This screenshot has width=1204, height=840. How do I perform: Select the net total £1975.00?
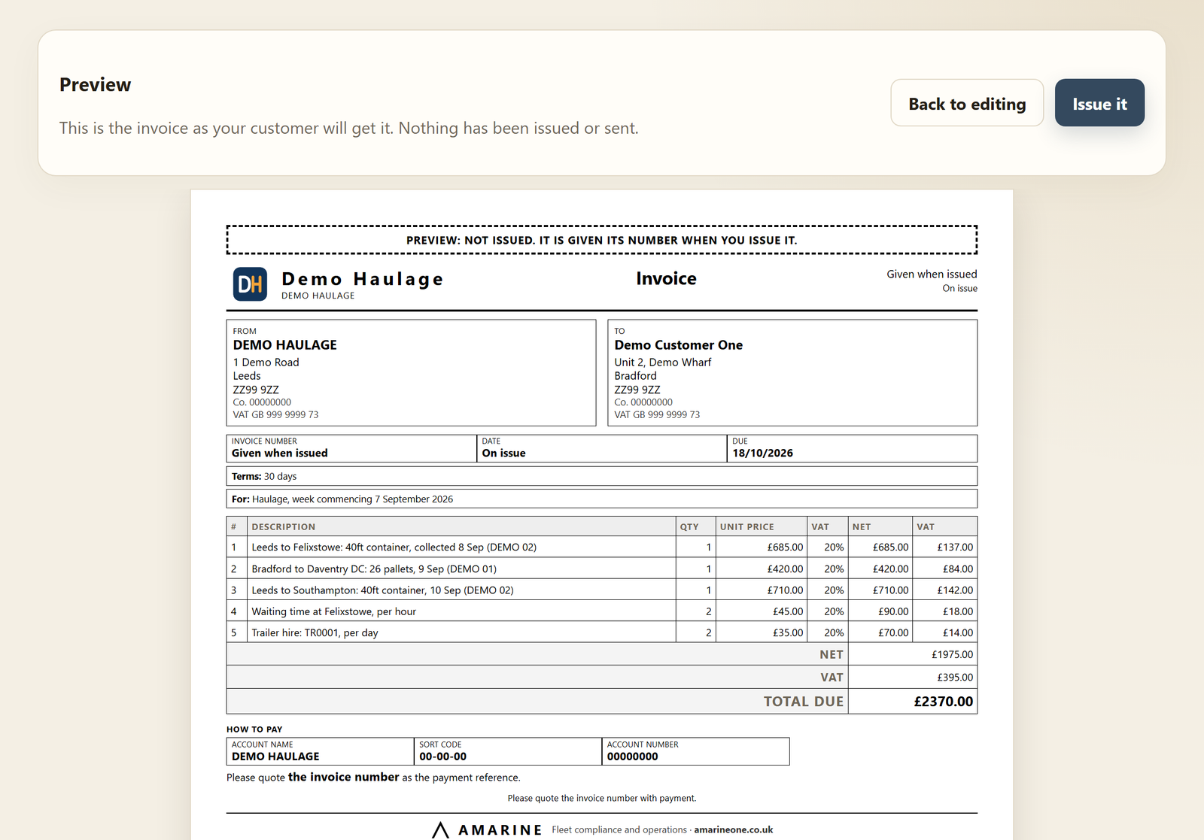pos(952,654)
